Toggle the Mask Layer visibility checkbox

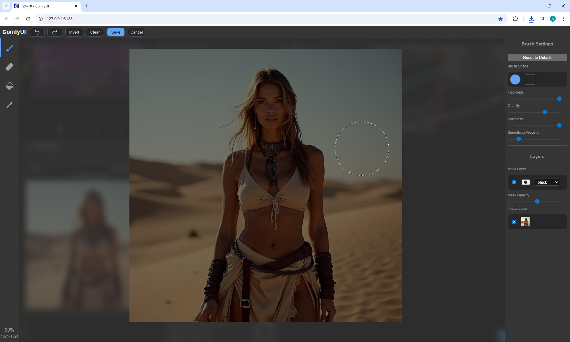514,182
